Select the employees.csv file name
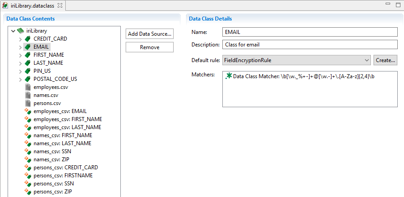The height and width of the screenshot is (197, 404). (51, 87)
